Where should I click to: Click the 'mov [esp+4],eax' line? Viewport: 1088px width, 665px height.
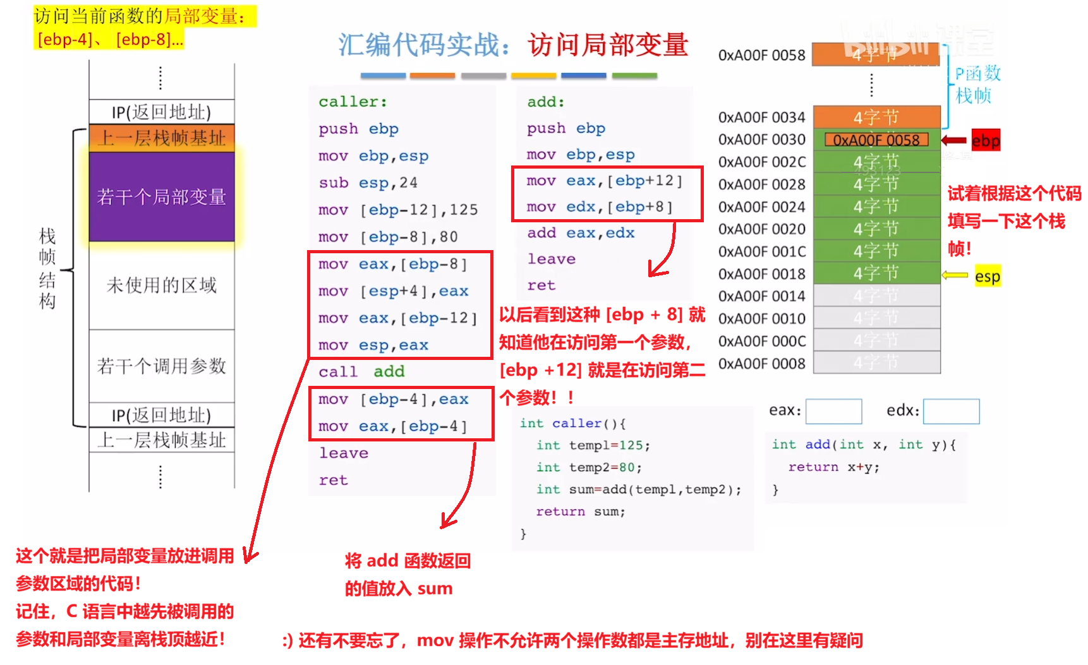pyautogui.click(x=393, y=291)
